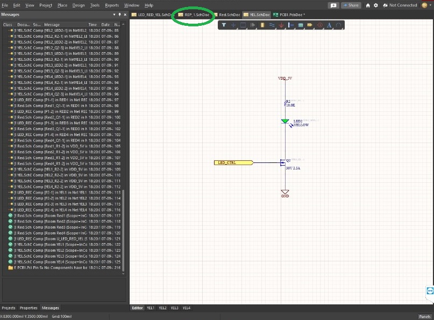Image resolution: width=434 pixels, height=320 pixels.
Task: Open the Messages panel dropdown arrow
Action: pyautogui.click(x=115, y=15)
